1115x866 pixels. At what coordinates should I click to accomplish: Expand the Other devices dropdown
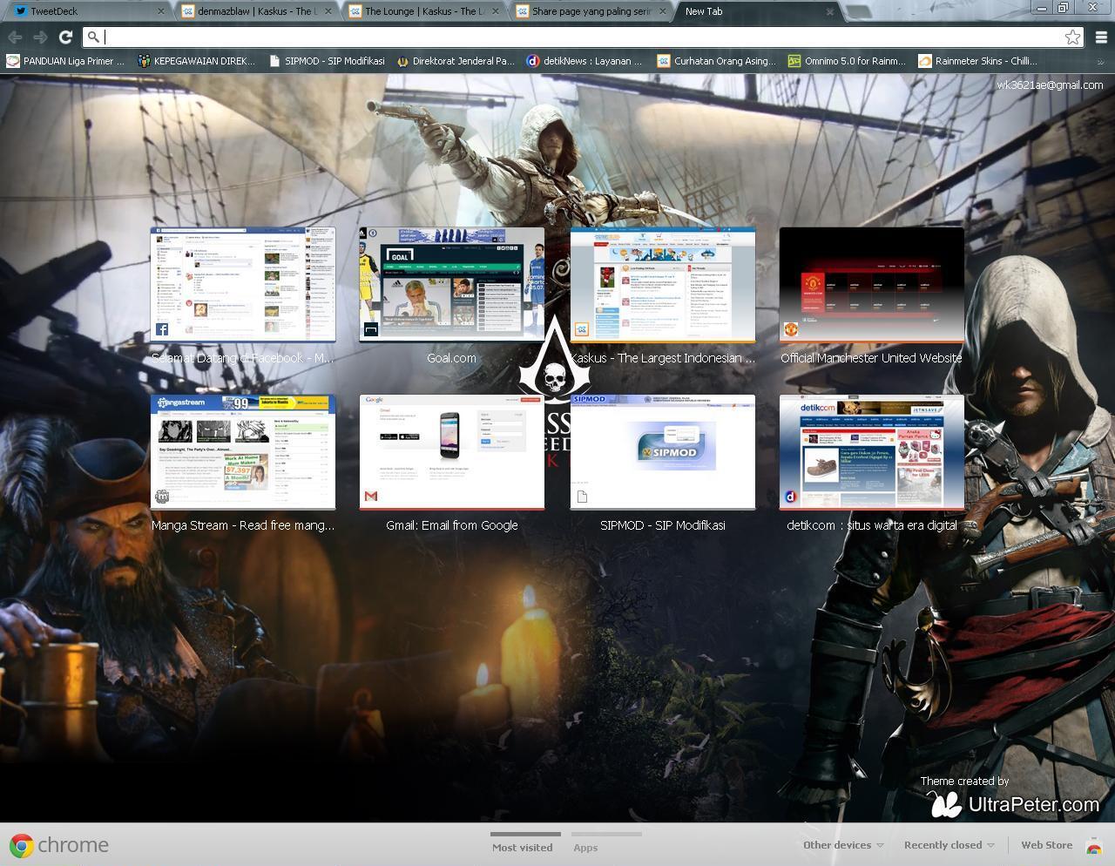[x=842, y=845]
